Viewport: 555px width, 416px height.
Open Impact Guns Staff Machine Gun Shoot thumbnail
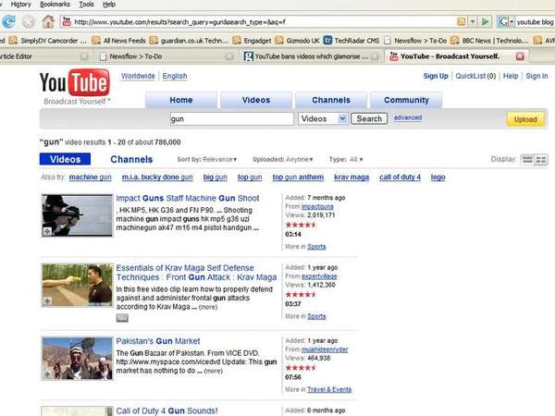(77, 215)
